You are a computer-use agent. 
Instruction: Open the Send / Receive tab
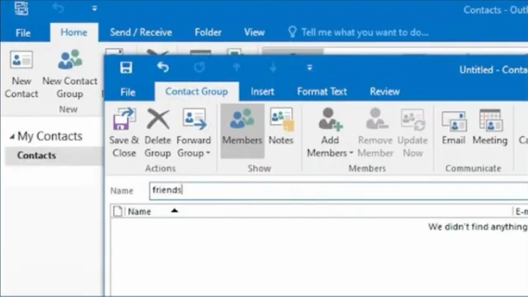click(141, 32)
